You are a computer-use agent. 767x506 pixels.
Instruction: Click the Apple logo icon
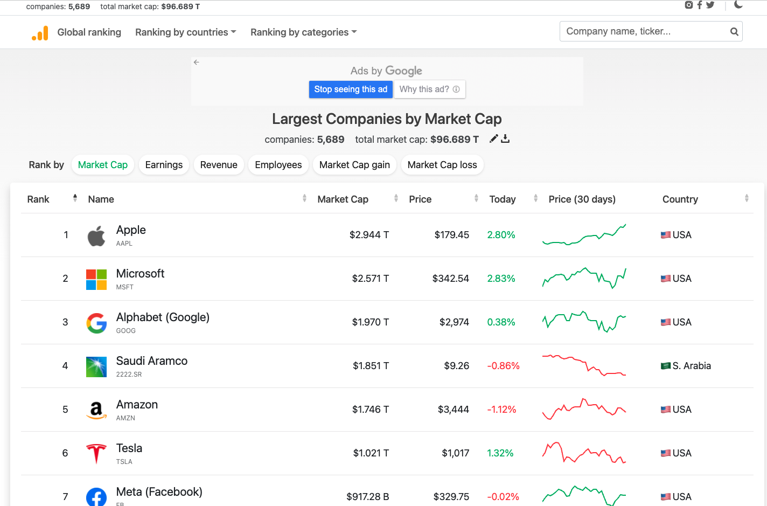[96, 235]
